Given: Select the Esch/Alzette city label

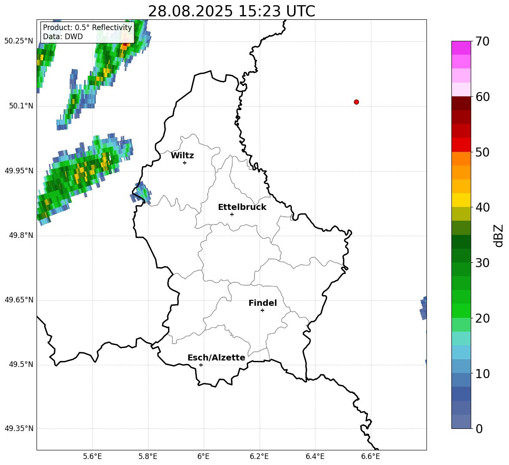Looking at the screenshot, I should coord(216,357).
